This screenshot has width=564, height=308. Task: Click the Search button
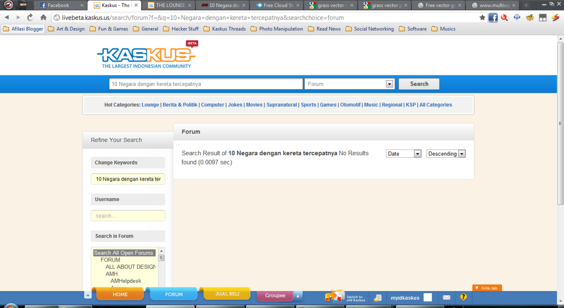point(419,84)
